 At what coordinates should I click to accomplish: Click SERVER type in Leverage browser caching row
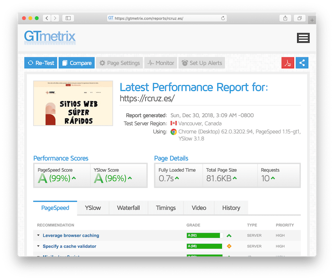pyautogui.click(x=254, y=235)
